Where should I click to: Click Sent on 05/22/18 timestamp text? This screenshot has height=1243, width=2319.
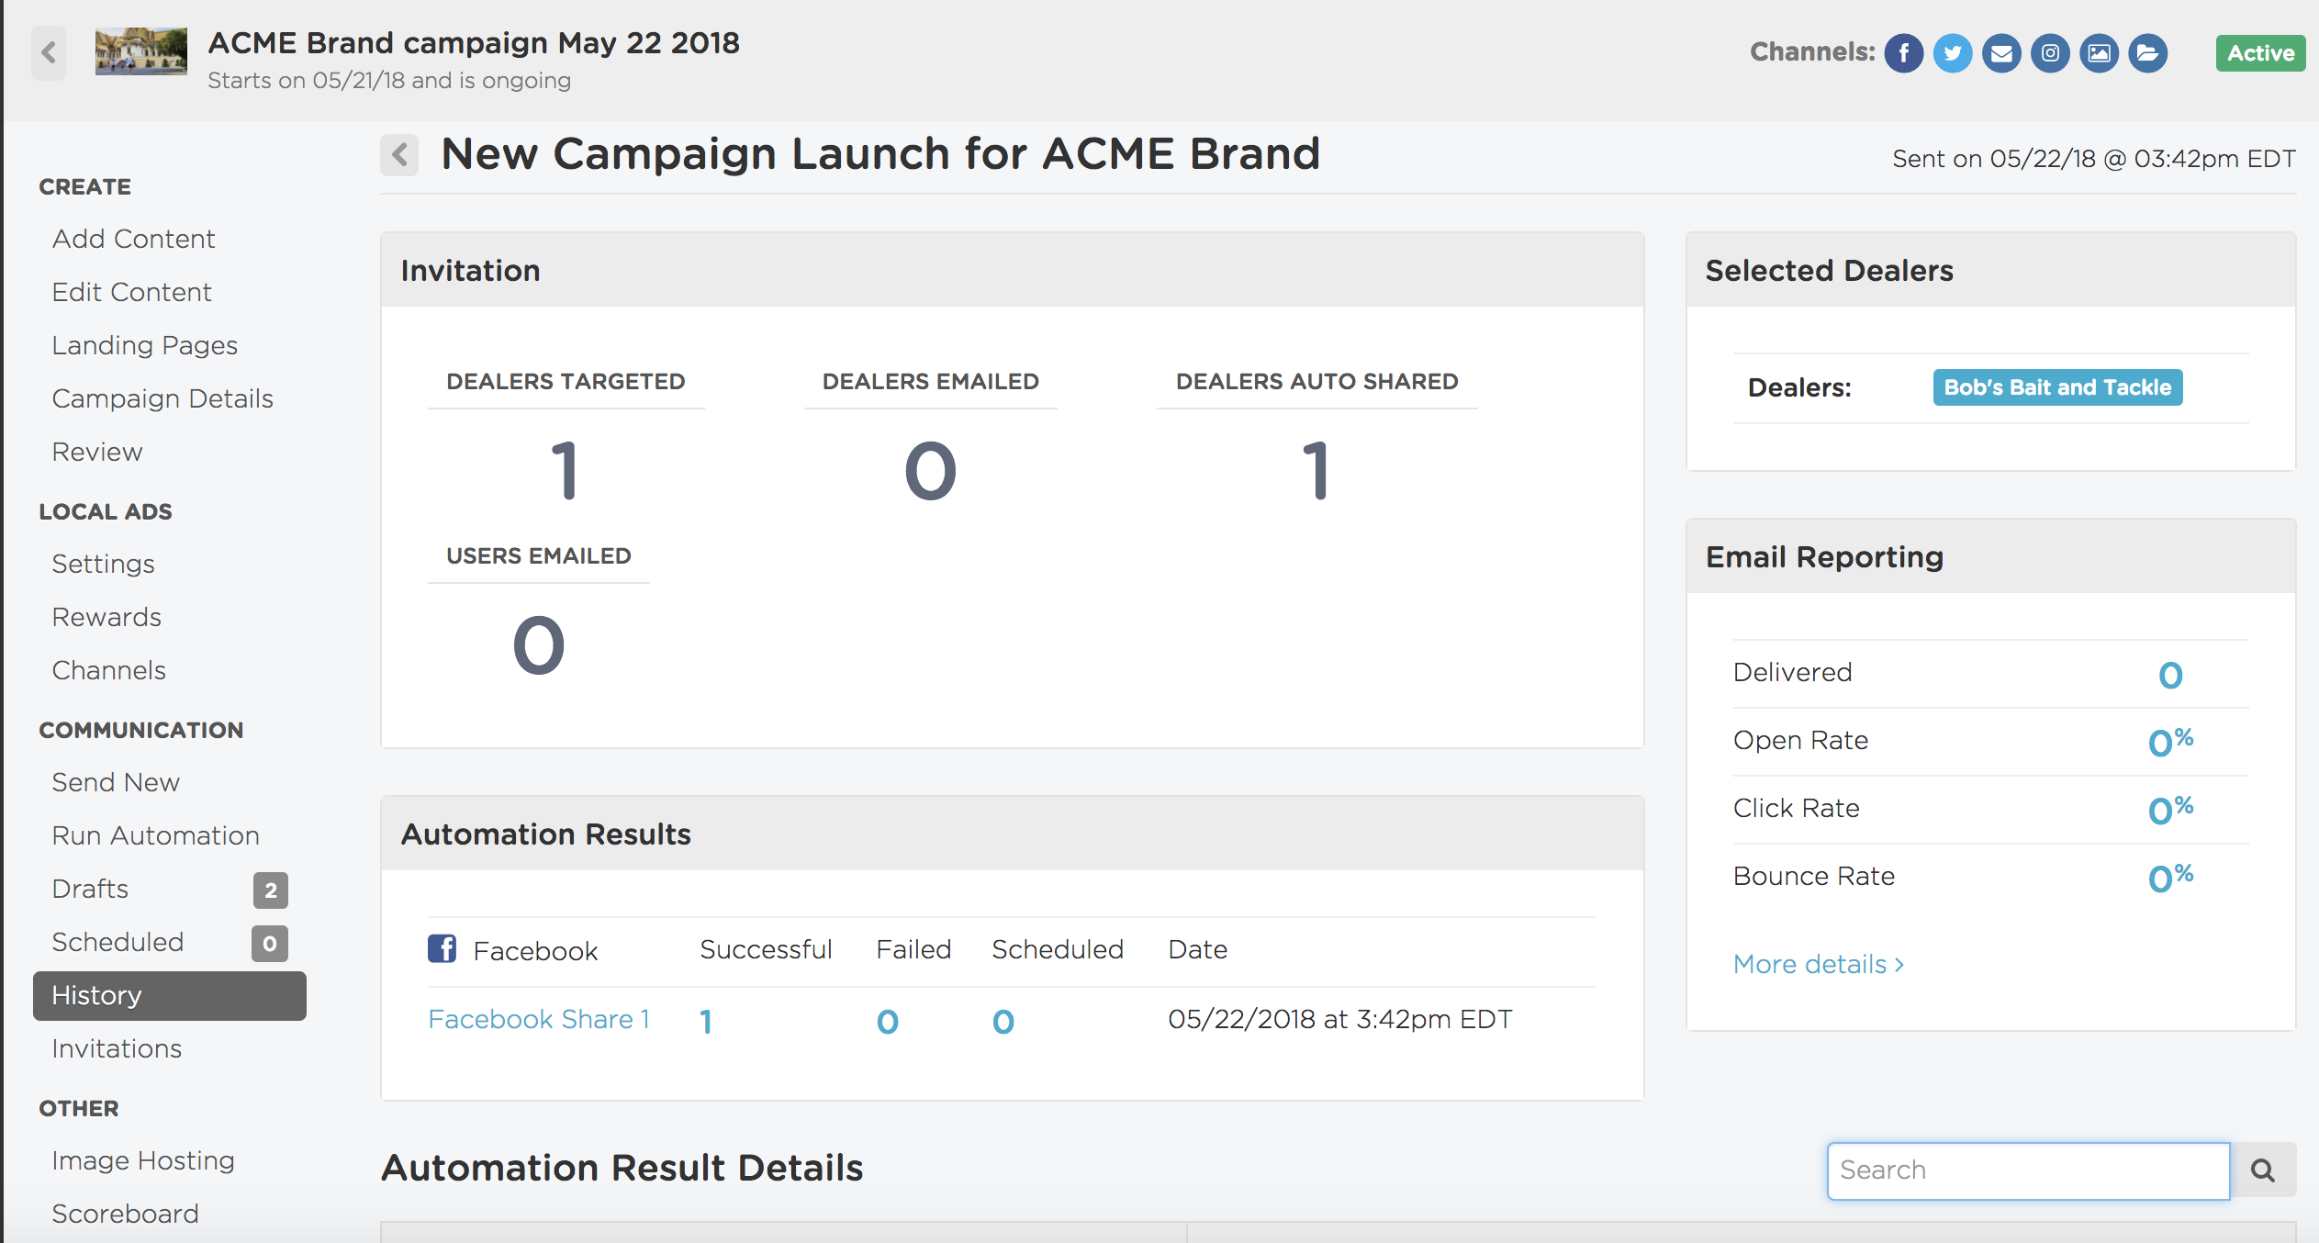click(x=2094, y=159)
